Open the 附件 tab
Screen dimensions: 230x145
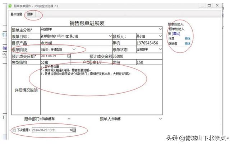point(30,14)
